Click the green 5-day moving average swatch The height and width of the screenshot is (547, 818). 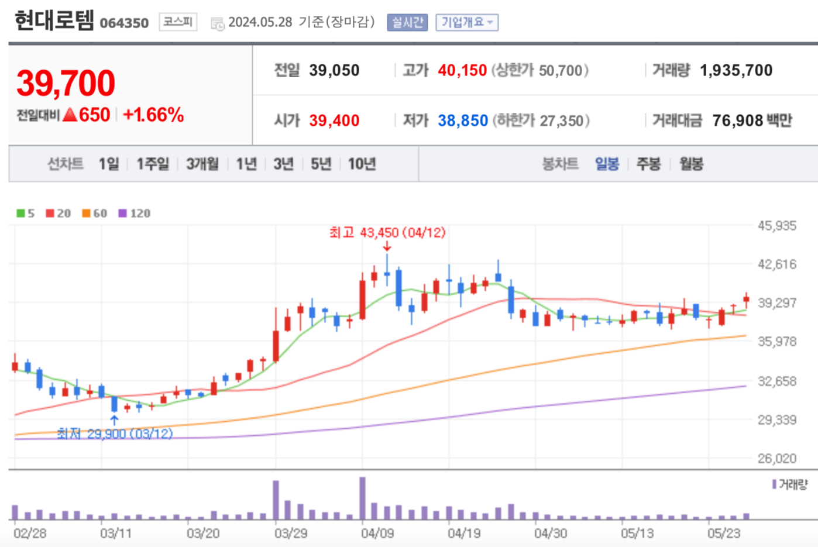(x=20, y=214)
